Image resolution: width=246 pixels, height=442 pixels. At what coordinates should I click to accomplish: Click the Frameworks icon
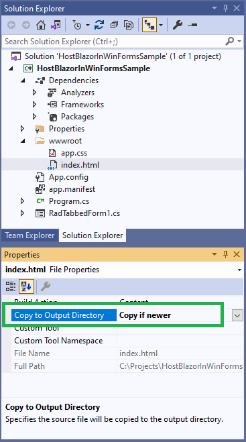click(x=52, y=105)
